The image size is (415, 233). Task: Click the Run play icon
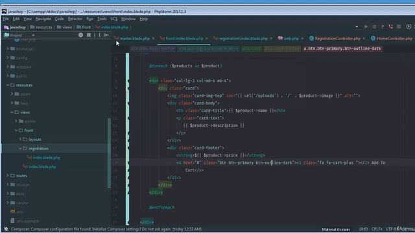366,27
